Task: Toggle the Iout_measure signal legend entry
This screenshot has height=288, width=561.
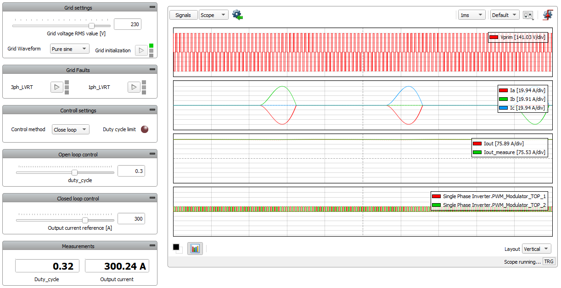Action: tap(477, 152)
